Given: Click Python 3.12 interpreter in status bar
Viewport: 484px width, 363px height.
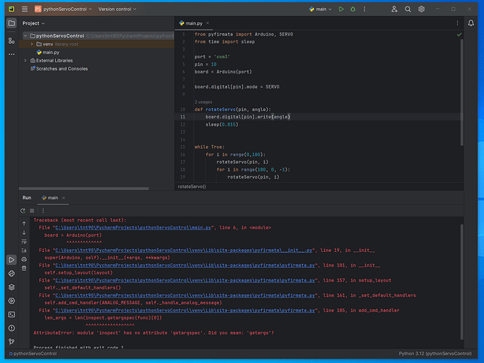Looking at the screenshot, I should [435, 354].
